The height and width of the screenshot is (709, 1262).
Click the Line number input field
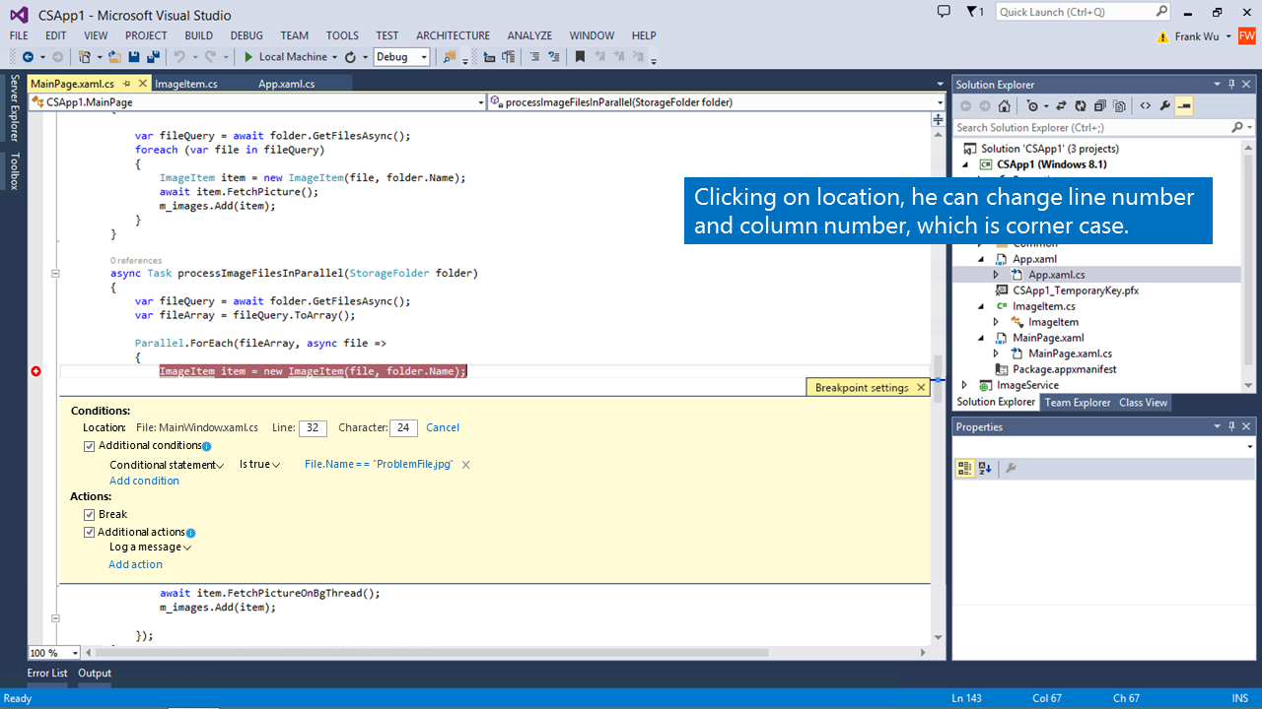[x=313, y=428]
